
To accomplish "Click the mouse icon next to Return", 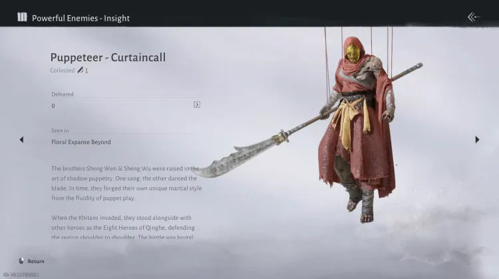I will click(x=21, y=261).
